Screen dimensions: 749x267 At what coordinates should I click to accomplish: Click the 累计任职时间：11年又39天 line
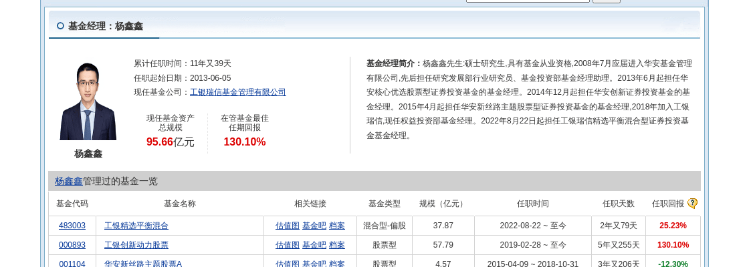(183, 63)
